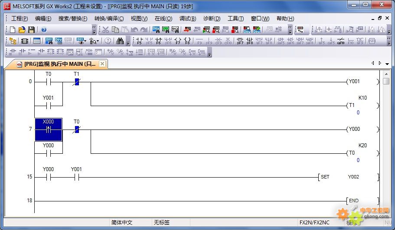Expand overflow of the online/monitor toolbar
Screen dimensions: 395x230
[290, 30]
